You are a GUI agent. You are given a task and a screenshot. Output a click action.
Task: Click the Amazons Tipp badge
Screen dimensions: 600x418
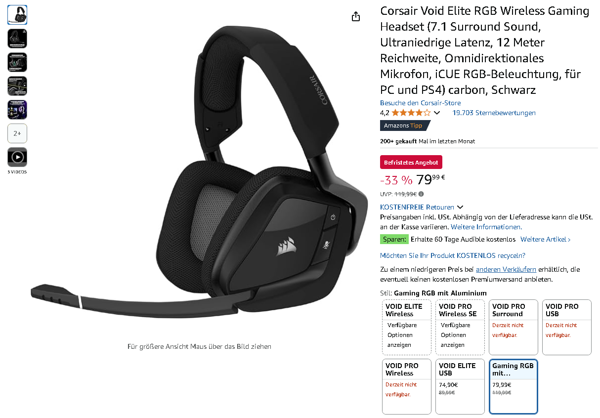click(405, 125)
